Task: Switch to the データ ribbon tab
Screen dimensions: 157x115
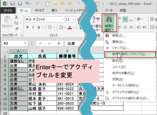Action: click(109, 10)
